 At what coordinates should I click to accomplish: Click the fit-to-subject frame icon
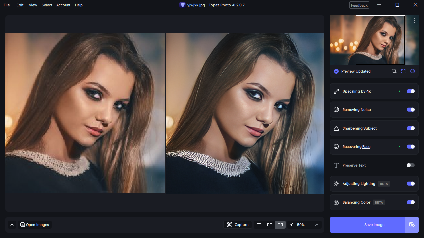point(403,71)
